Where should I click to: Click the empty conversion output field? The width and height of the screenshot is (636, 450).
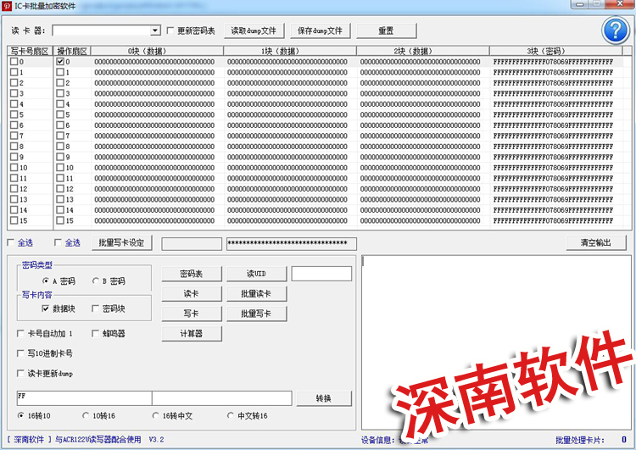pyautogui.click(x=222, y=398)
